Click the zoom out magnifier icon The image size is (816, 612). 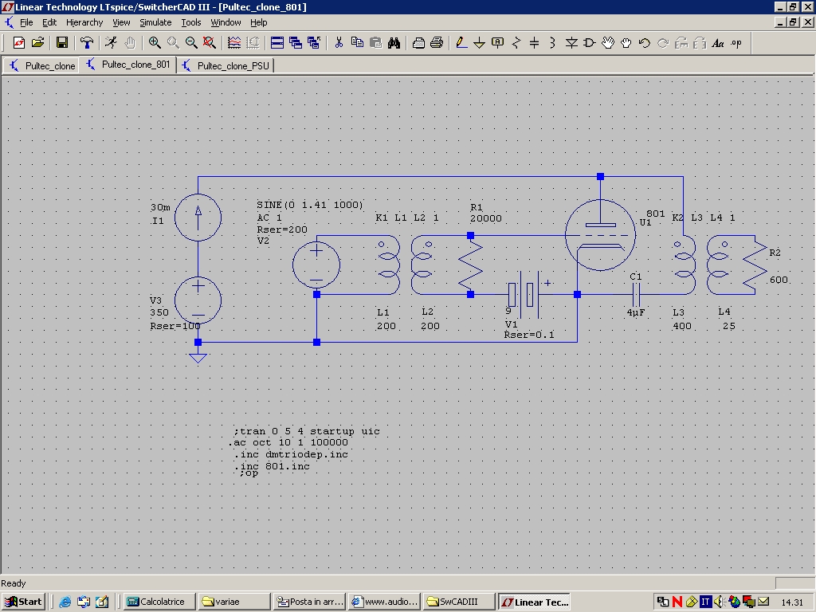click(x=191, y=43)
